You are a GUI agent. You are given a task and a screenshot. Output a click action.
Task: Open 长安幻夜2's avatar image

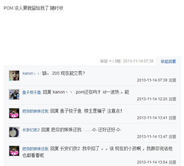(14, 132)
